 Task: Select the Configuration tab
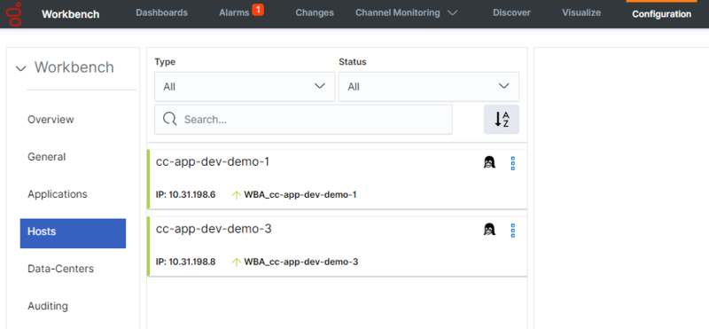point(661,14)
